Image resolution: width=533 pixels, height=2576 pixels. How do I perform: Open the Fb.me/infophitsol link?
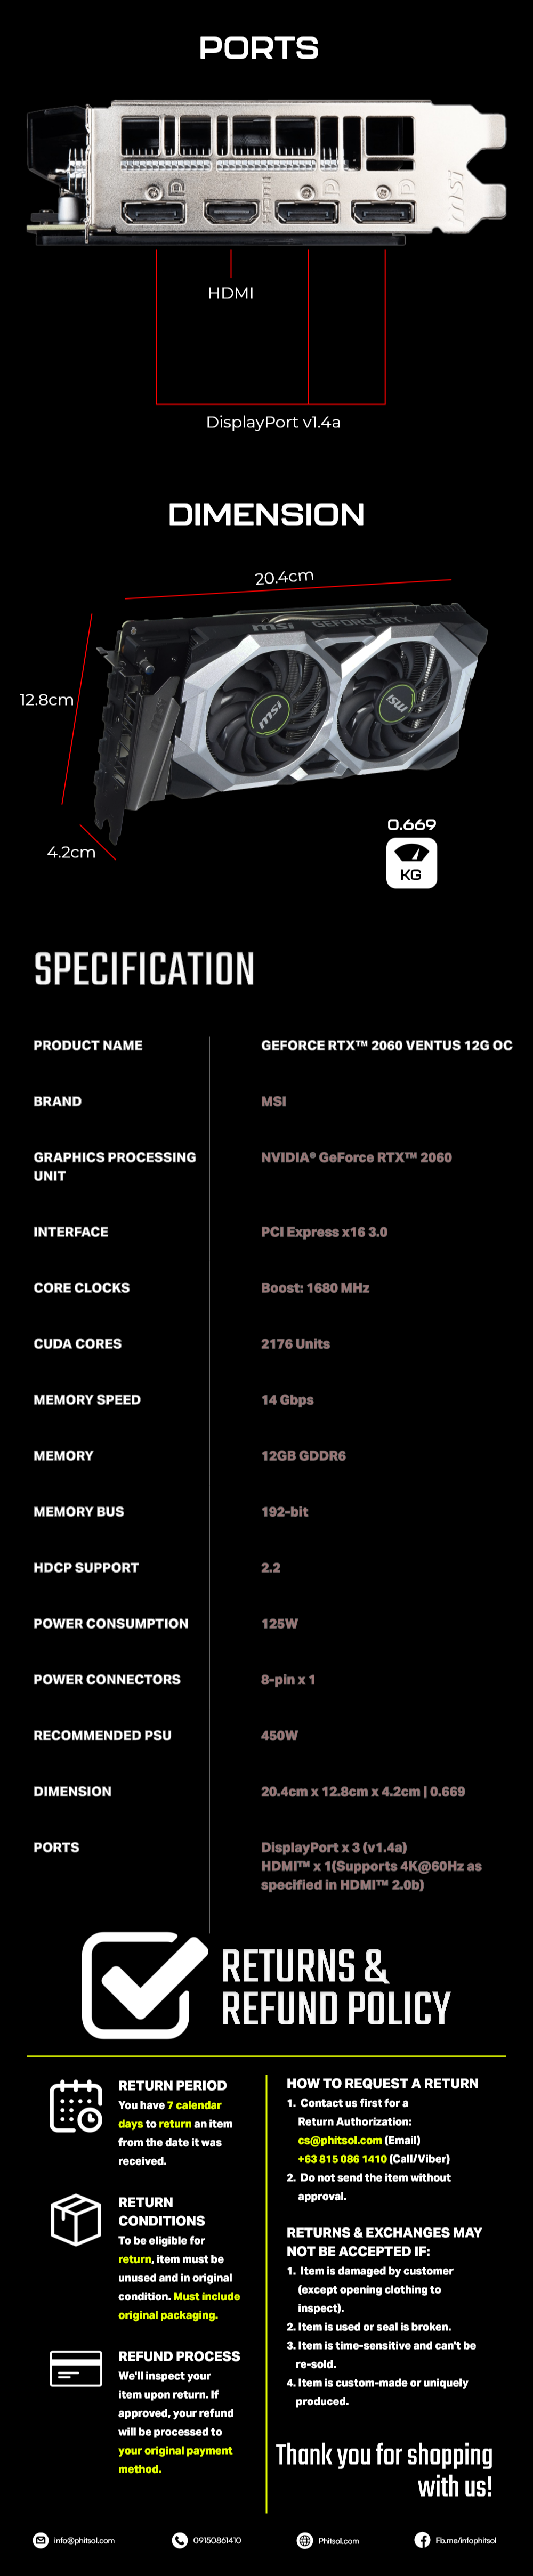click(466, 2540)
